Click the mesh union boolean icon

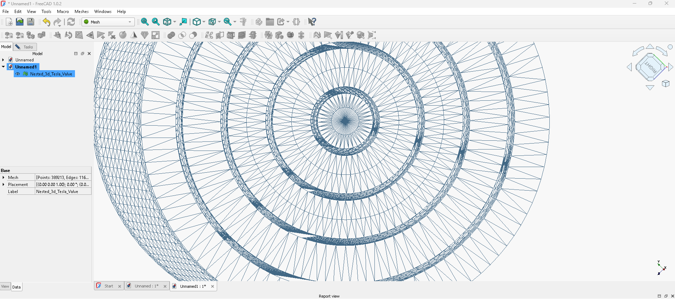tap(171, 35)
